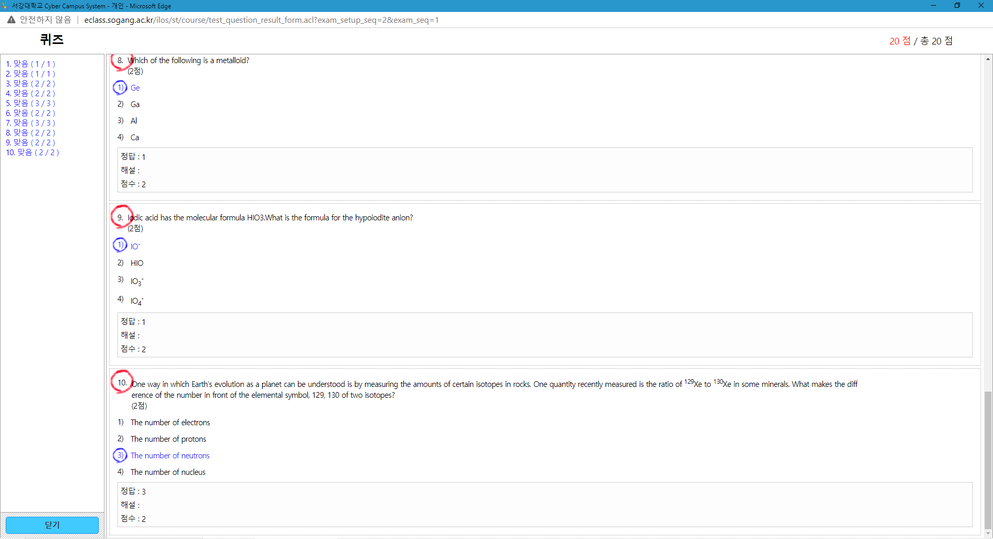This screenshot has width=993, height=539.
Task: Select the HIO answer option
Action: [x=137, y=263]
